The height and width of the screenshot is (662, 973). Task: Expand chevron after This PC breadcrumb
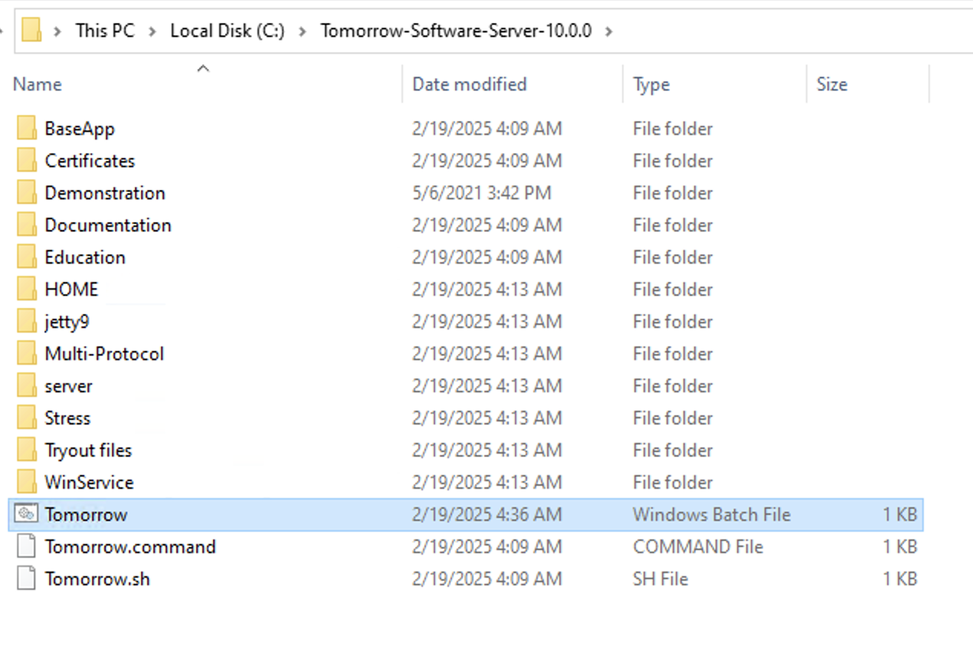[x=152, y=31]
